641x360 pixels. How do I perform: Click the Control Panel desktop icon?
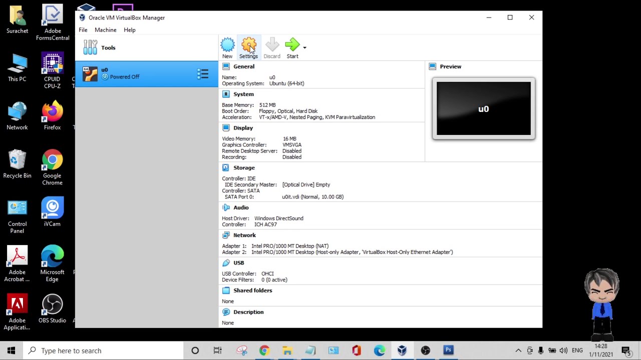17,216
